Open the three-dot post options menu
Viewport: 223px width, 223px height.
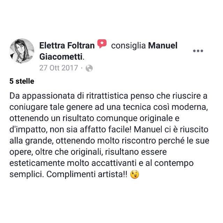click(198, 51)
